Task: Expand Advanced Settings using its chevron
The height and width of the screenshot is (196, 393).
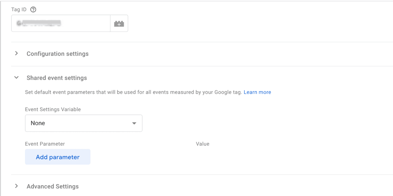Action: tap(17, 186)
